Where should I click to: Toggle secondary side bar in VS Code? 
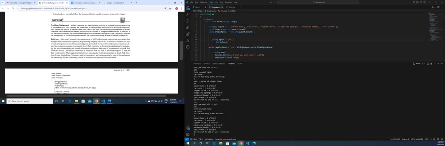pyautogui.click(x=421, y=2)
